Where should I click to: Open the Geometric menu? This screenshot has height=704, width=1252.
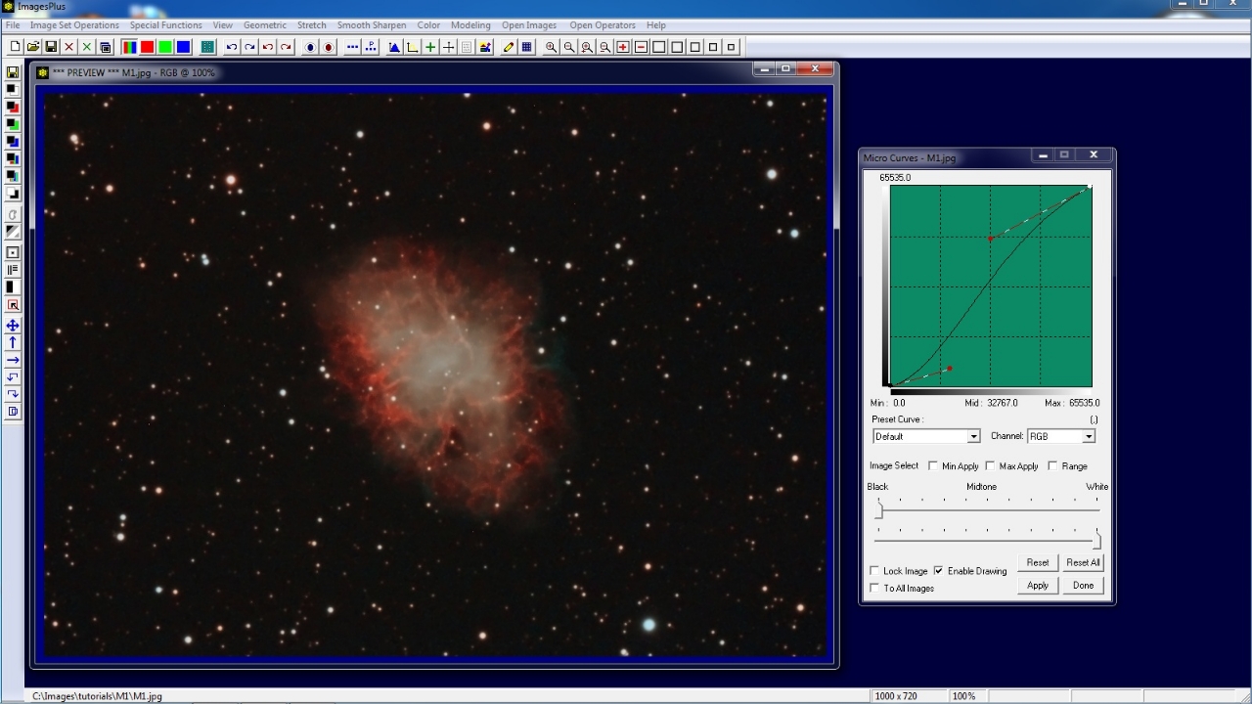pyautogui.click(x=265, y=25)
